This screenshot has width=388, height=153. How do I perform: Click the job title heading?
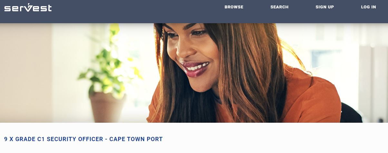[84, 139]
